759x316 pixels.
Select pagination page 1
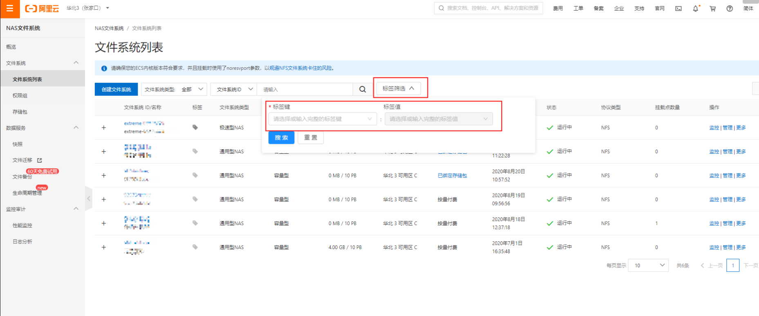click(733, 265)
